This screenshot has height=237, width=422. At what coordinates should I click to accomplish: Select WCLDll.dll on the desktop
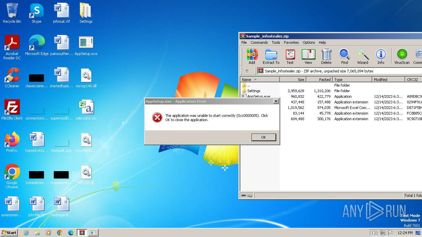tap(86, 175)
